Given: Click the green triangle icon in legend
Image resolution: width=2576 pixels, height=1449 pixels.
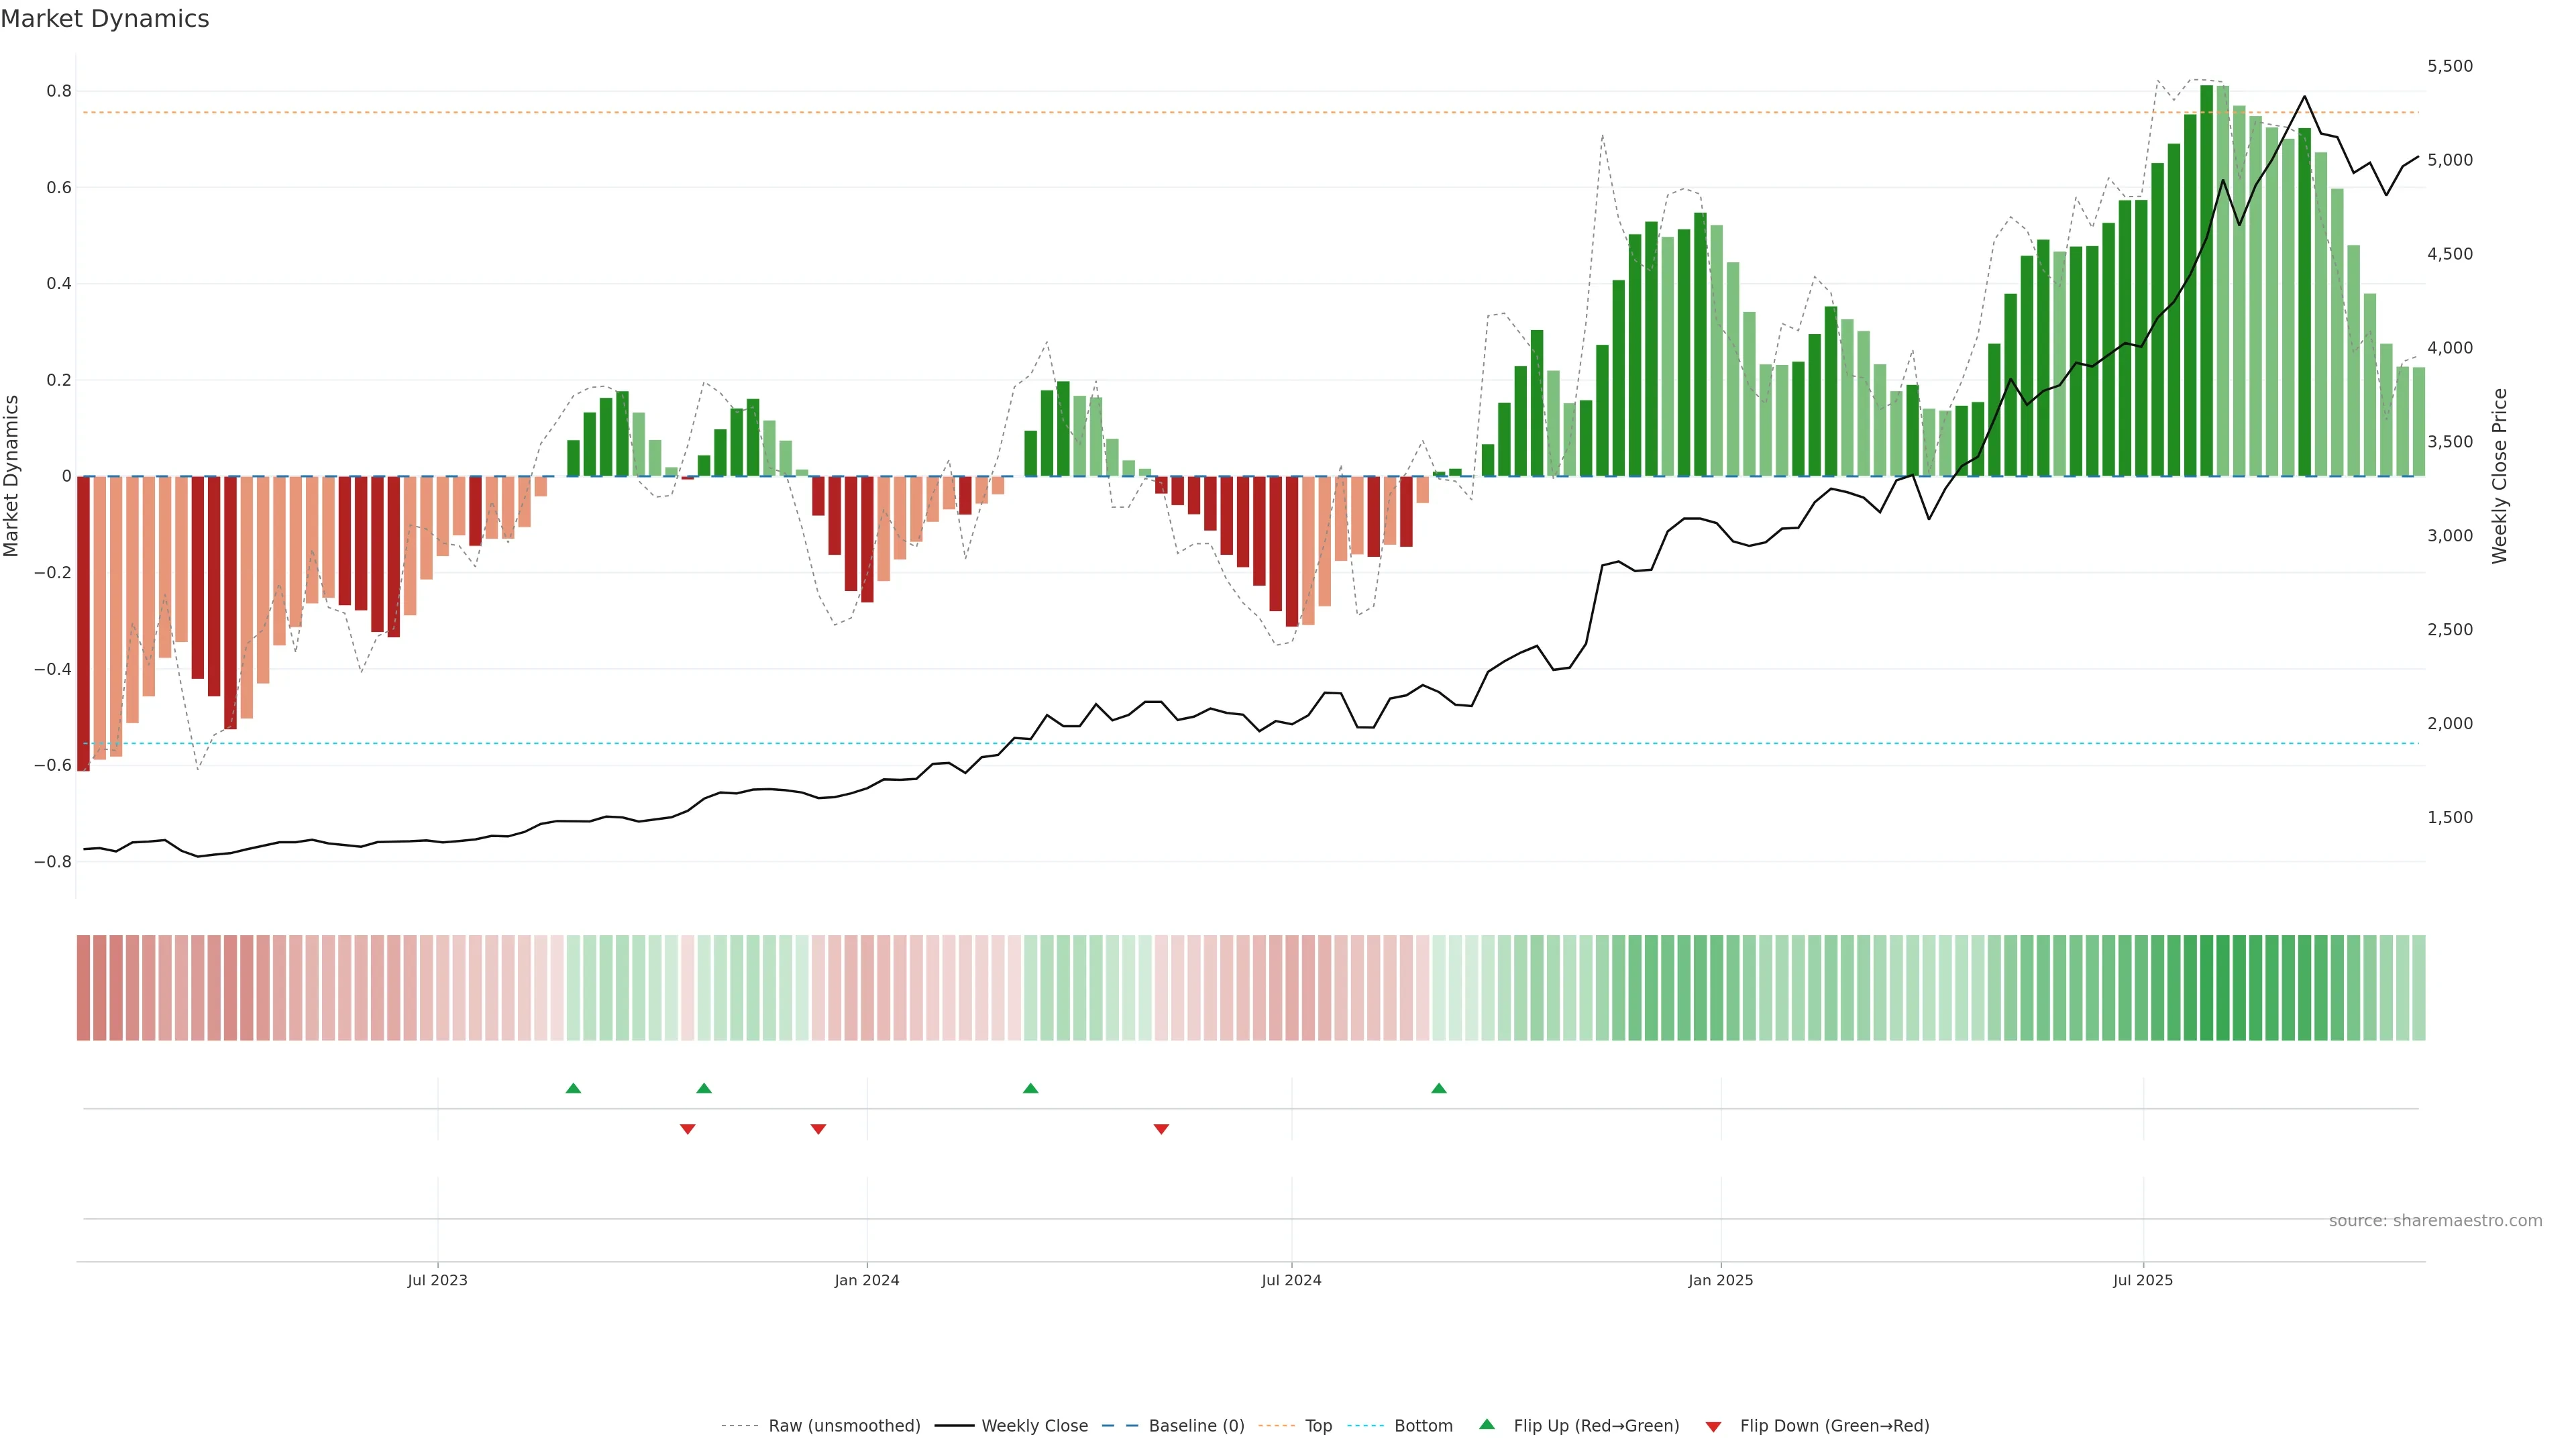Looking at the screenshot, I should (x=1487, y=1424).
